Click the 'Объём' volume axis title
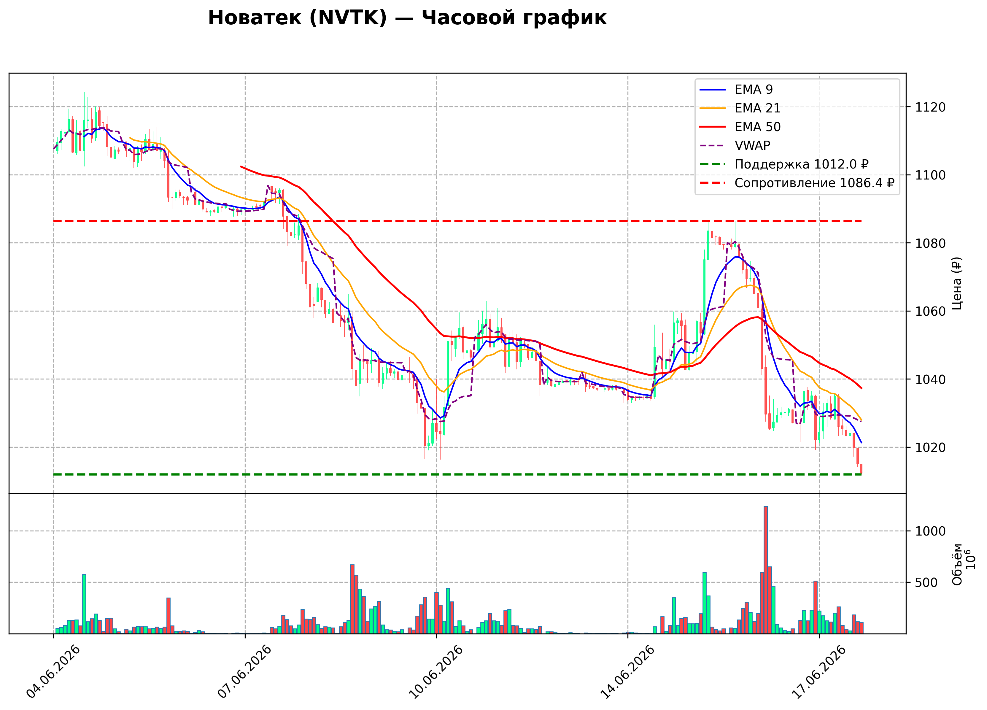 pos(957,564)
